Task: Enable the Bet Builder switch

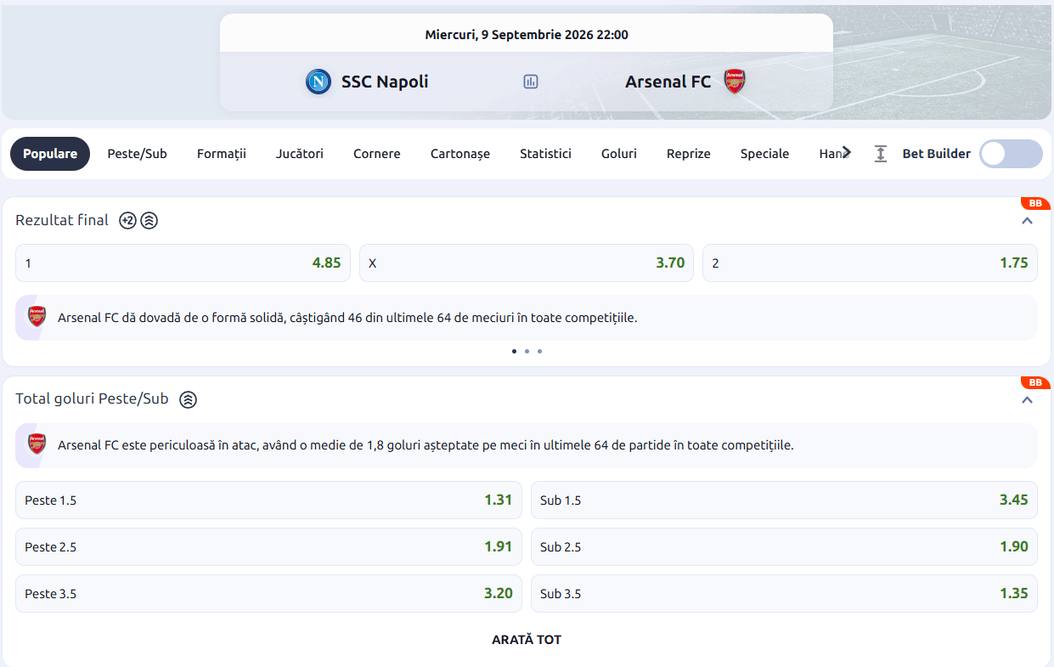Action: coord(1011,154)
